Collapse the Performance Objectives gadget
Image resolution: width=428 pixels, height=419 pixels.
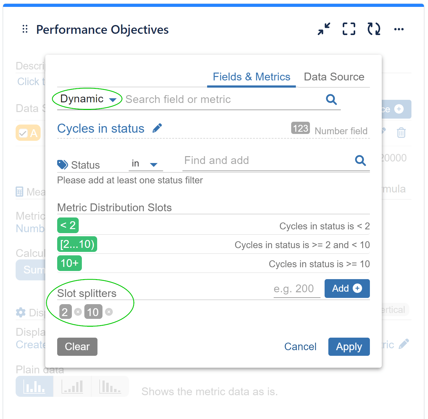[324, 29]
